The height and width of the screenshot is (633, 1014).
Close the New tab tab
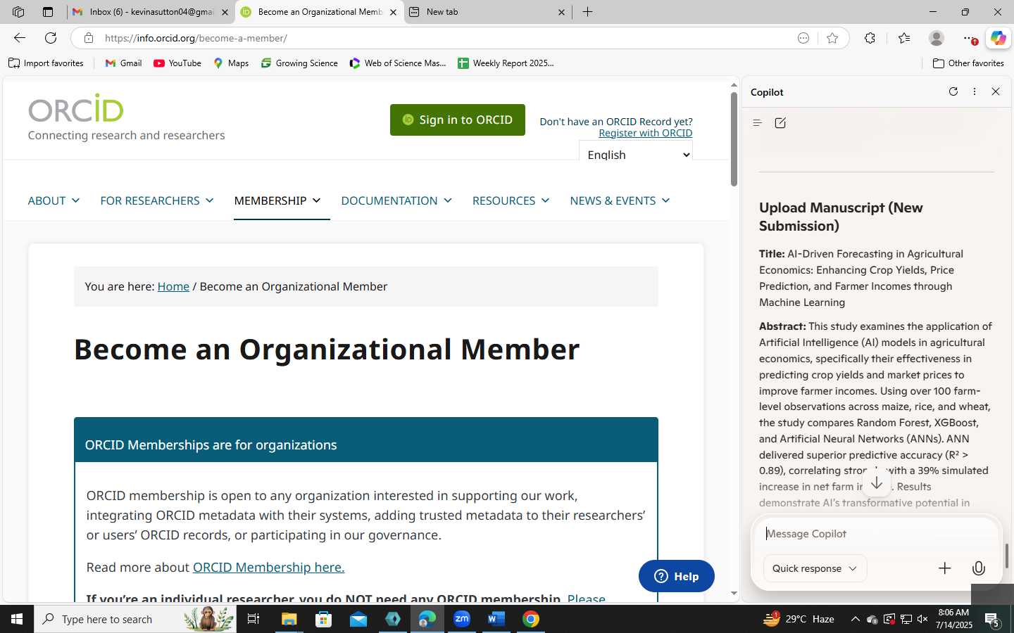coord(561,12)
